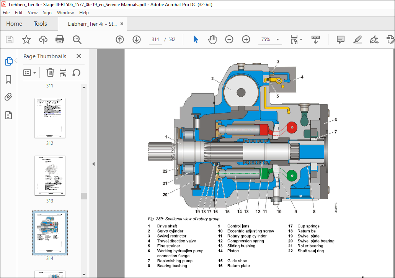Click the page number field showing 314

coord(155,39)
